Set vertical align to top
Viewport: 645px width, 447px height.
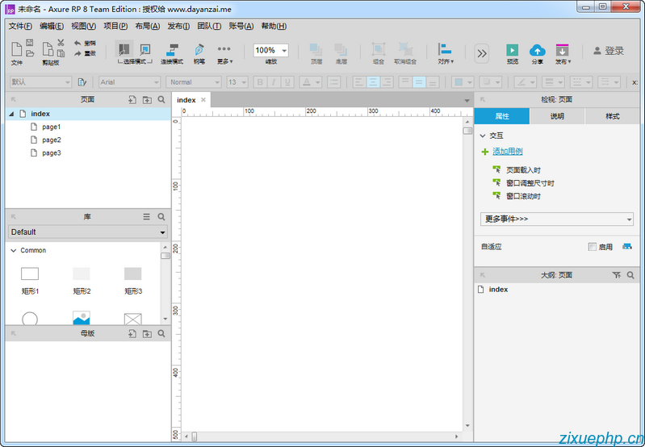pos(405,82)
